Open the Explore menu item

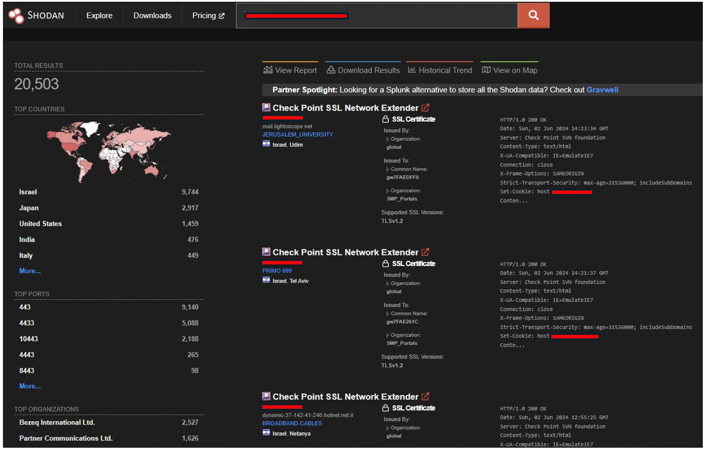[x=99, y=16]
